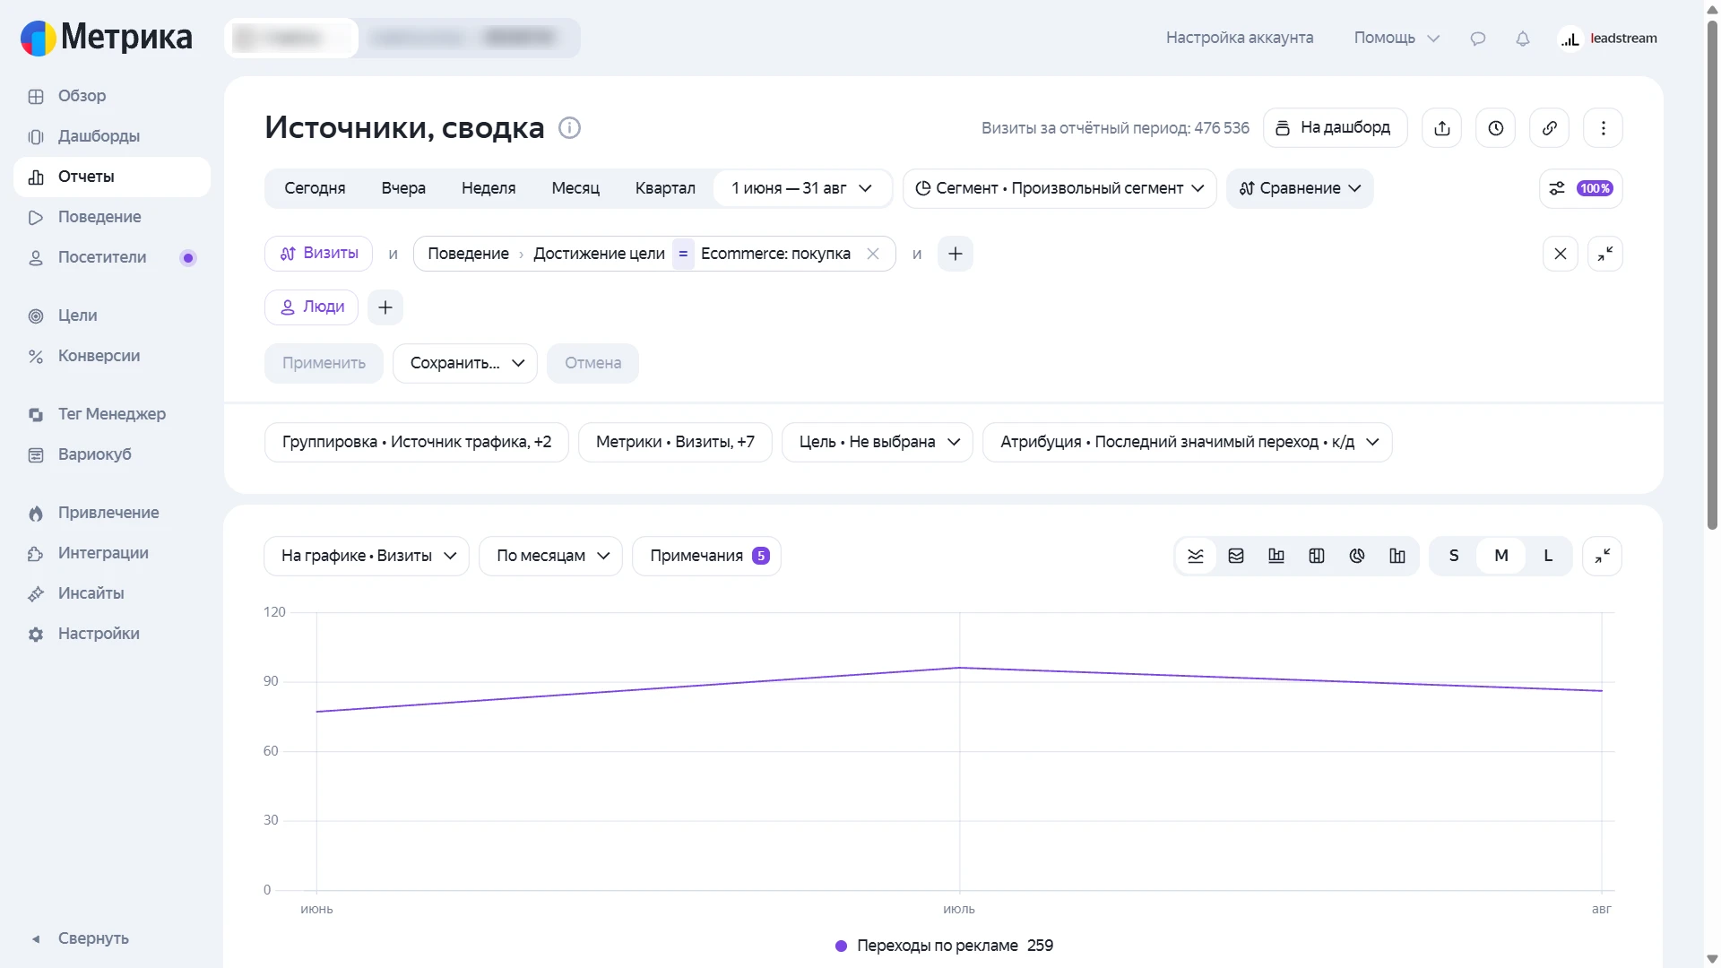This screenshot has height=968, width=1721.
Task: Open Тег Менеджер
Action: pos(112,414)
